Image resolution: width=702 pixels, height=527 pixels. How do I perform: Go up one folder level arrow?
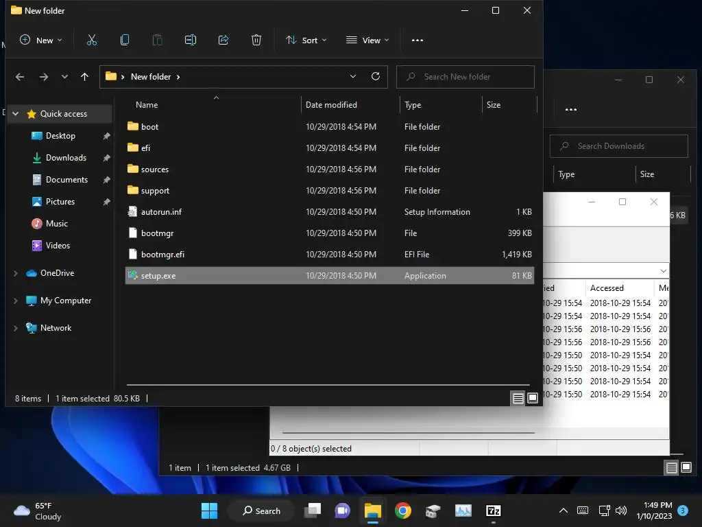pos(84,77)
